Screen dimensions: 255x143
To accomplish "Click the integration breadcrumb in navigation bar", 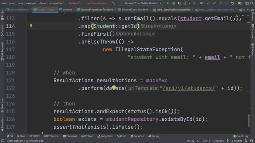I will coord(56,3).
